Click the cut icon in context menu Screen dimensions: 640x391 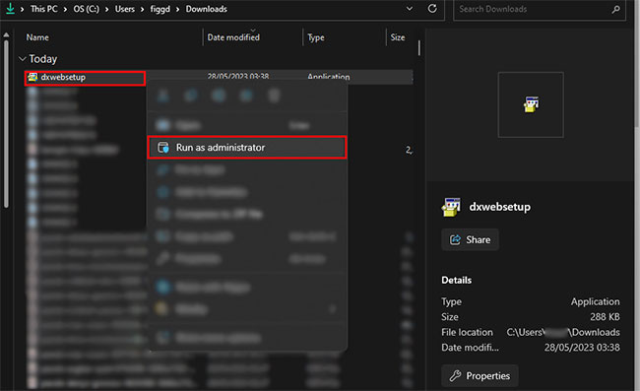tap(163, 96)
